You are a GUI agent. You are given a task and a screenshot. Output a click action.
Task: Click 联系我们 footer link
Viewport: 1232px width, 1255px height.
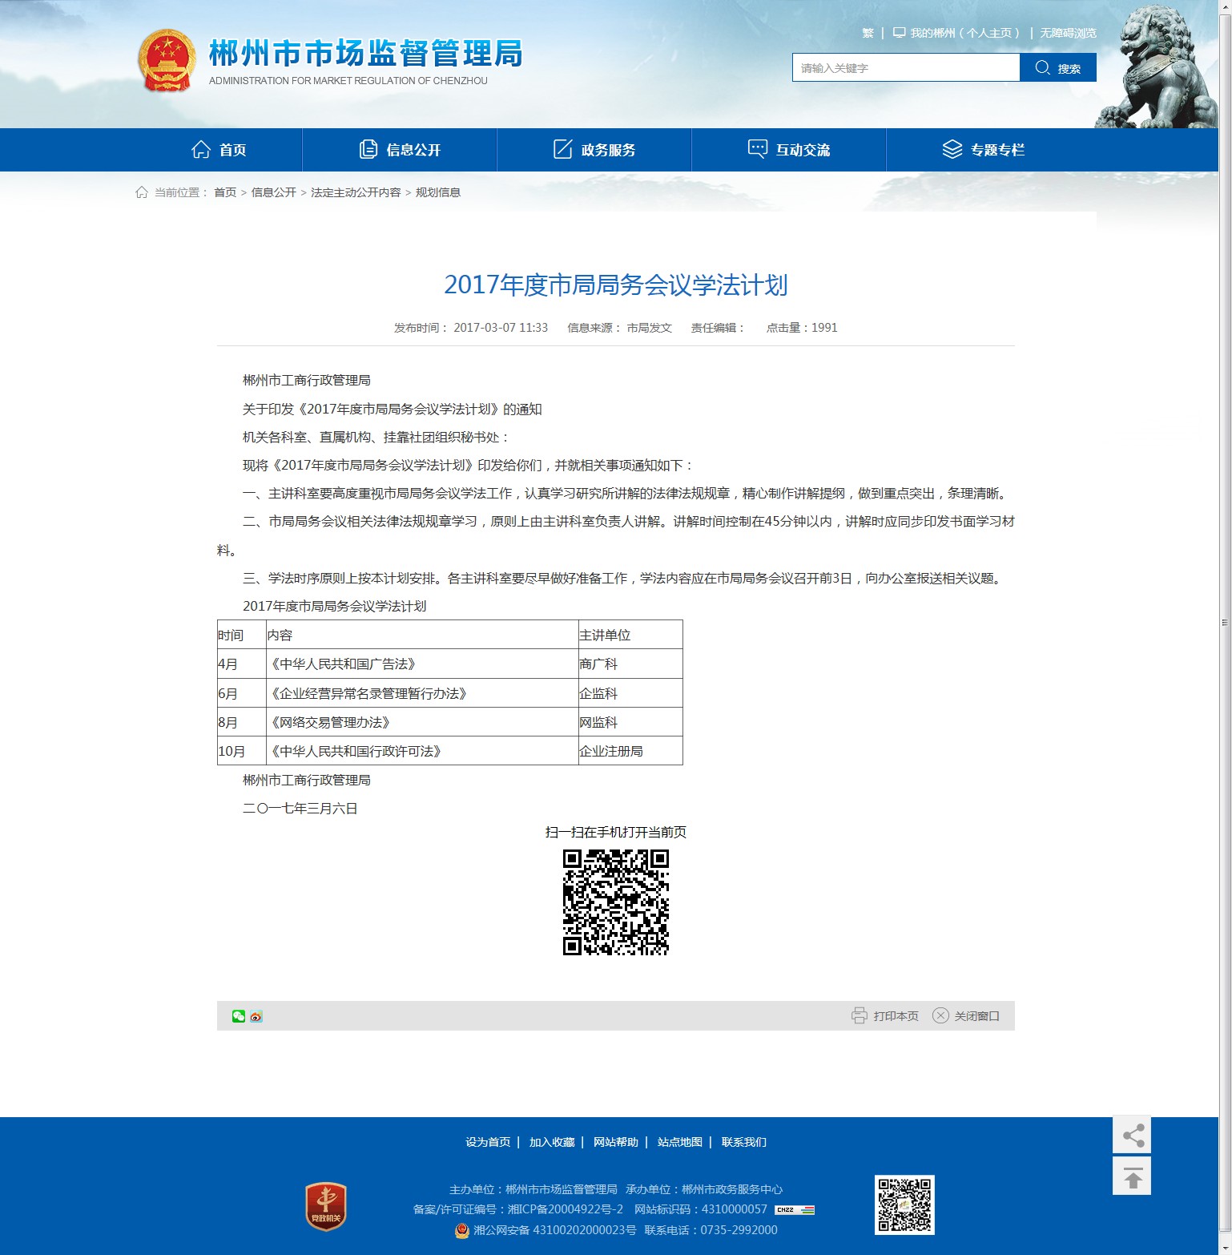[x=744, y=1142]
